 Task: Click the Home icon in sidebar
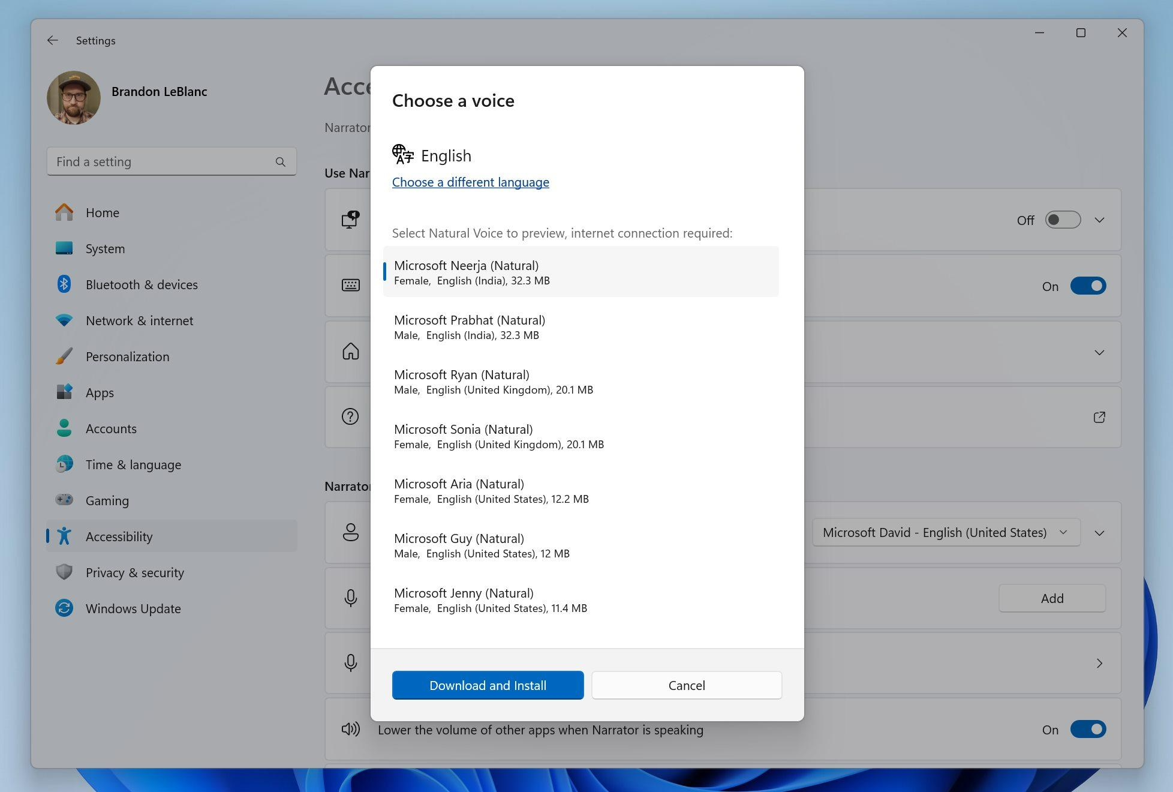coord(65,211)
